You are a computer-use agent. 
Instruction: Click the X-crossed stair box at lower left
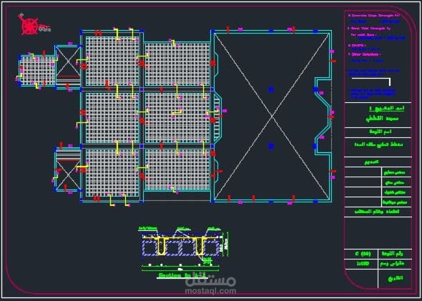coord(68,175)
